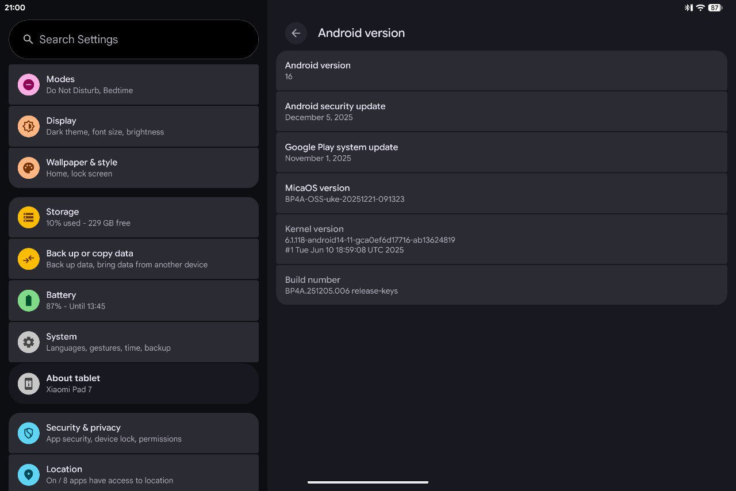The height and width of the screenshot is (491, 736).
Task: Tap the gesture navigation handle at the bottom
Action: (x=367, y=482)
